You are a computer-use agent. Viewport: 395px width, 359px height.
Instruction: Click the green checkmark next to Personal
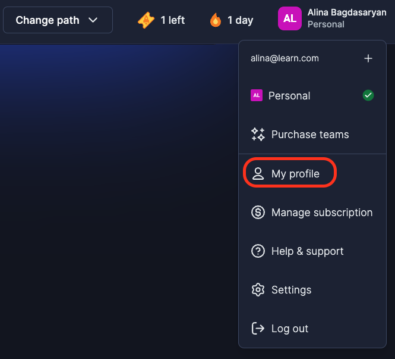(x=368, y=95)
